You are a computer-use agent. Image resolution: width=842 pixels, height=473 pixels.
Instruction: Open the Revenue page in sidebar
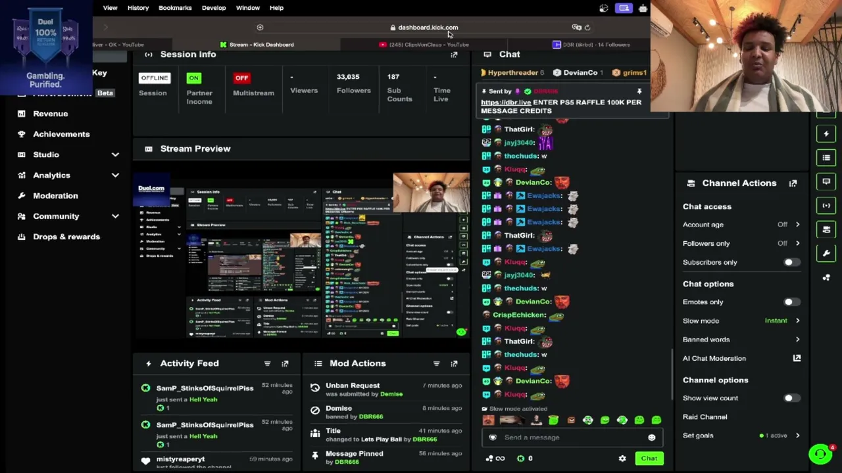50,114
